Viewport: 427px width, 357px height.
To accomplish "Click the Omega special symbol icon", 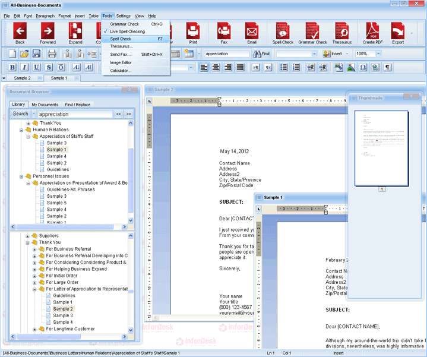I will click(363, 67).
